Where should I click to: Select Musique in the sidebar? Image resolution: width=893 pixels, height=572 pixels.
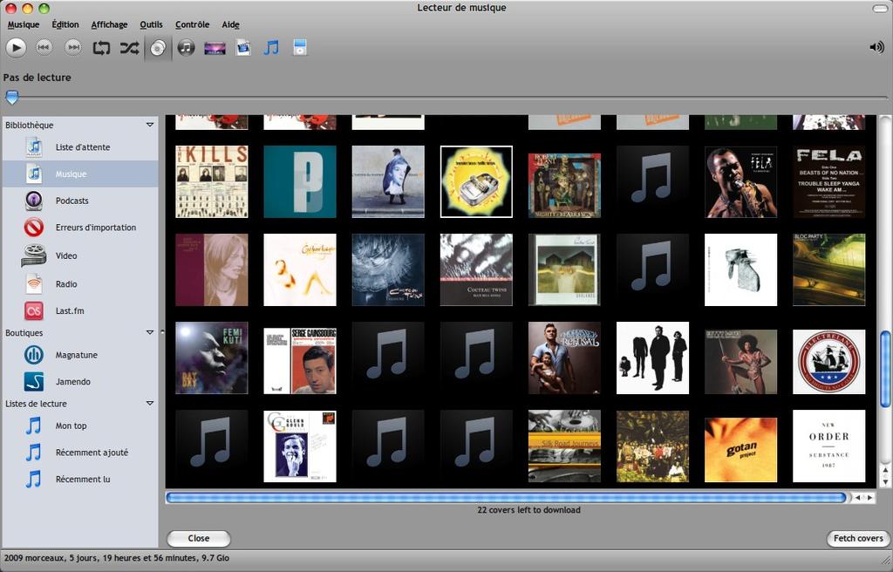click(80, 174)
